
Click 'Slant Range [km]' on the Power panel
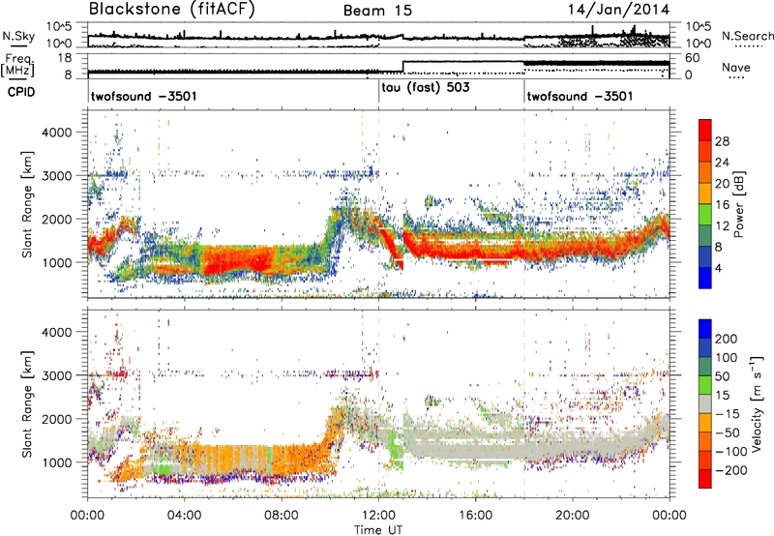(x=26, y=204)
